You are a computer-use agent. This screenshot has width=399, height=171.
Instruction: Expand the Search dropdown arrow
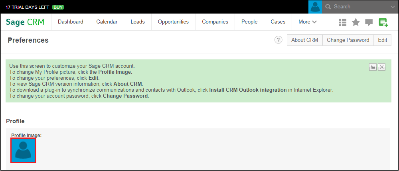[x=392, y=7]
